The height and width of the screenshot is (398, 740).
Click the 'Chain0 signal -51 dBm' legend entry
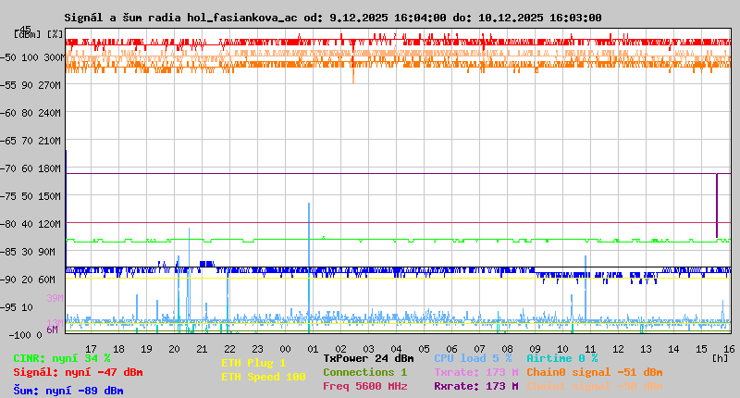tap(595, 372)
